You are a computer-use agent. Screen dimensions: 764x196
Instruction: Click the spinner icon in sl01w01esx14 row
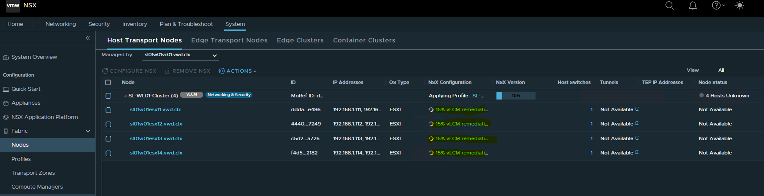point(431,153)
